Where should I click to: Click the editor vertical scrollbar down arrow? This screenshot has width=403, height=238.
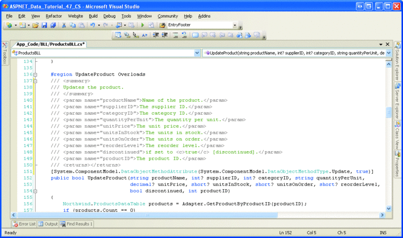388,209
